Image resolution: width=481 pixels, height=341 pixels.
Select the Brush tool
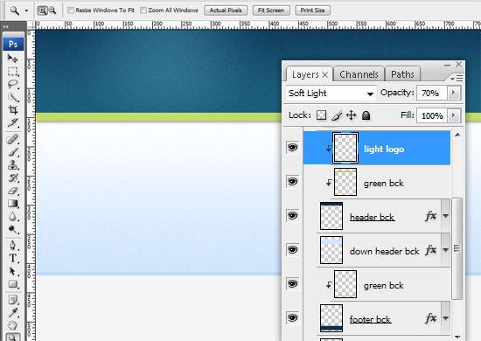12,152
